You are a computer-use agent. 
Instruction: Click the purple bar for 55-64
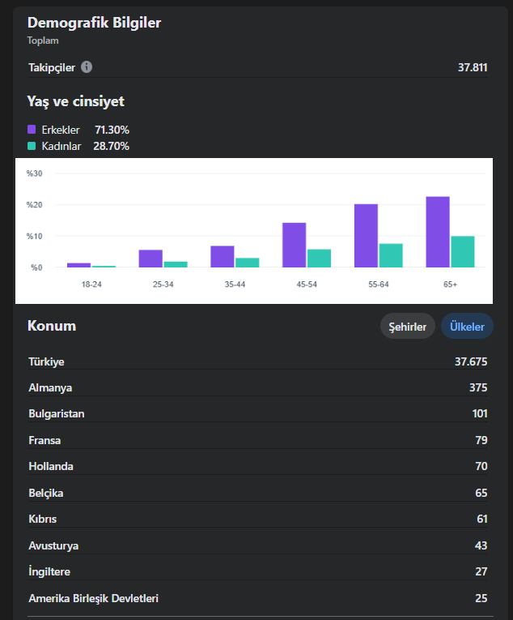coord(366,236)
